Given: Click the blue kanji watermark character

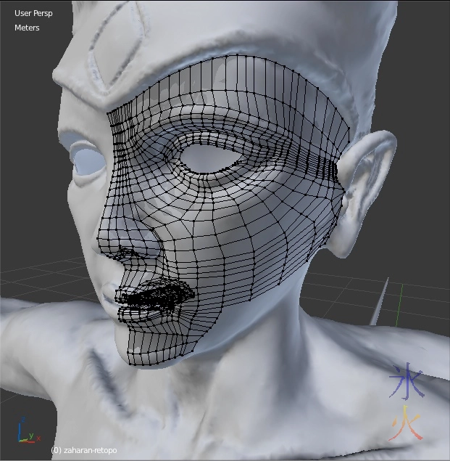Looking at the screenshot, I should click(406, 381).
